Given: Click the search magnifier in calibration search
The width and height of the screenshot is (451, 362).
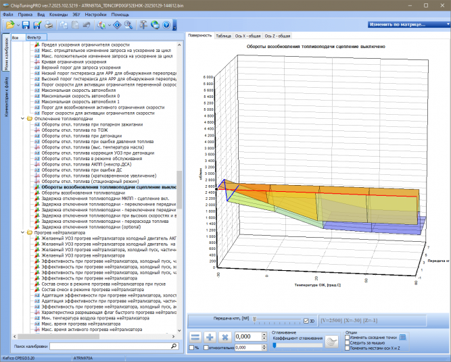Looking at the screenshot, I should coord(174,346).
